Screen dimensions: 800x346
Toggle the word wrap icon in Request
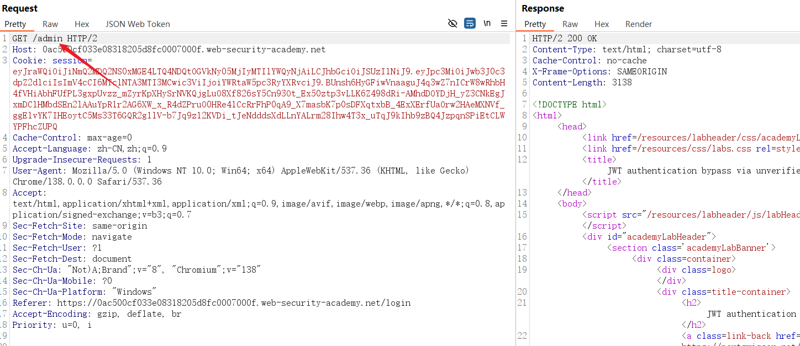(x=470, y=23)
